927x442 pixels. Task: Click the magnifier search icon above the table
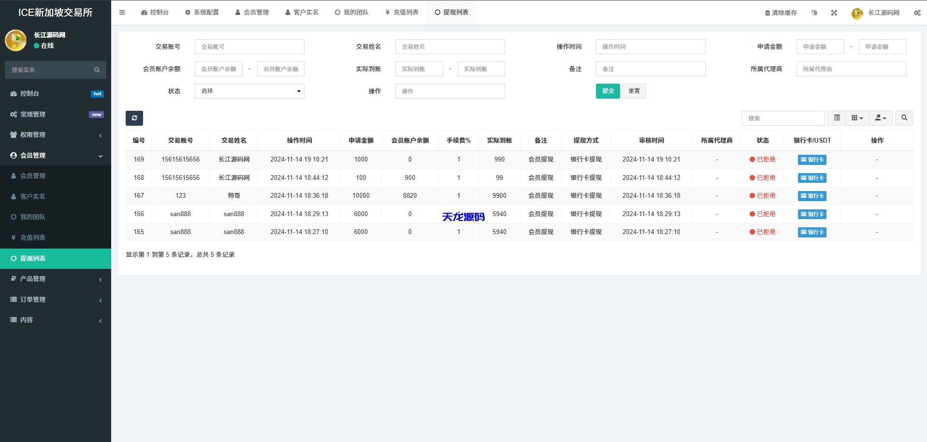(x=903, y=118)
